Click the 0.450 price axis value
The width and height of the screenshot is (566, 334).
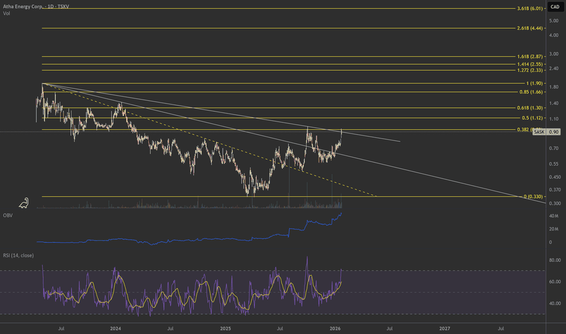click(x=555, y=177)
